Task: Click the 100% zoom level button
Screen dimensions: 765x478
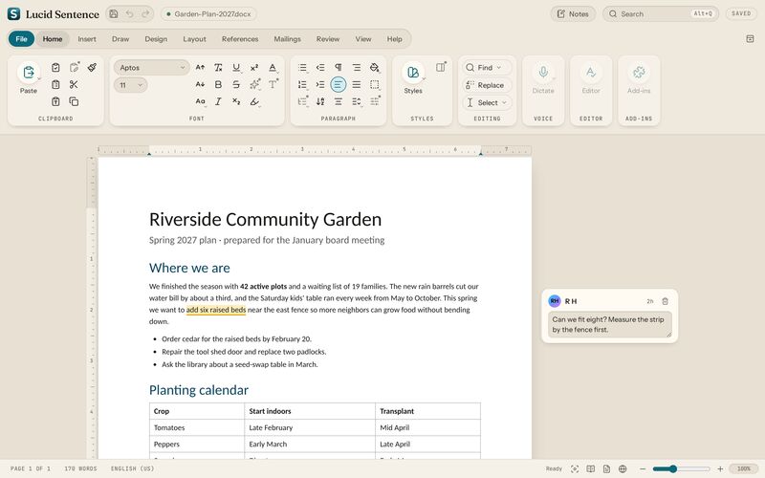Action: pos(744,468)
